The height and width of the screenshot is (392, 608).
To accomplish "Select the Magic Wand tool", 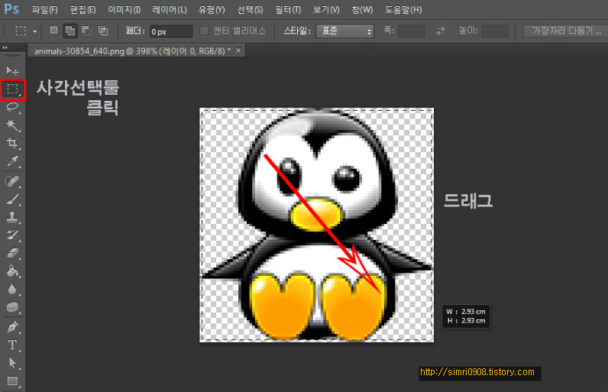I will click(12, 125).
